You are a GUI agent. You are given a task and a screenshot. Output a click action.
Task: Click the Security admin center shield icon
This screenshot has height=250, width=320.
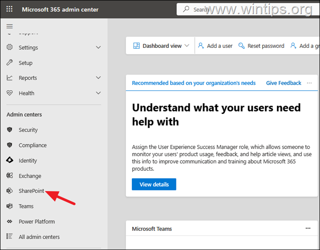(x=10, y=130)
